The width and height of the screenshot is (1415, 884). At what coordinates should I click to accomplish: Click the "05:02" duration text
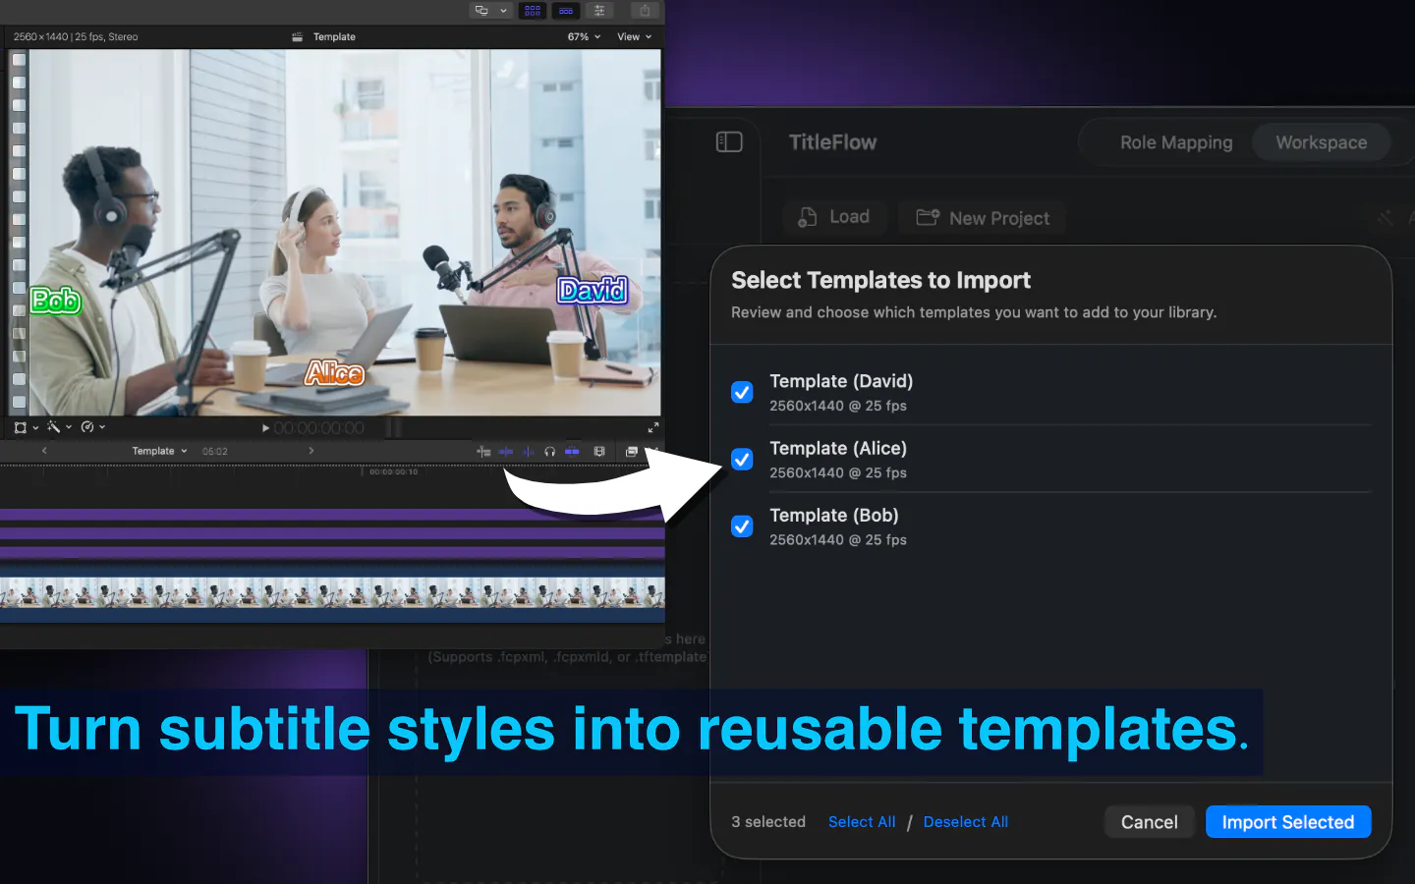coord(215,452)
